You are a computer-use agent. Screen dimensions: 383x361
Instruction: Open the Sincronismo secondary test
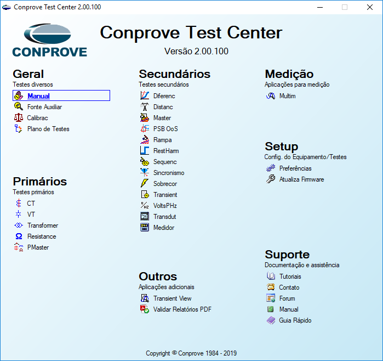[x=169, y=173]
